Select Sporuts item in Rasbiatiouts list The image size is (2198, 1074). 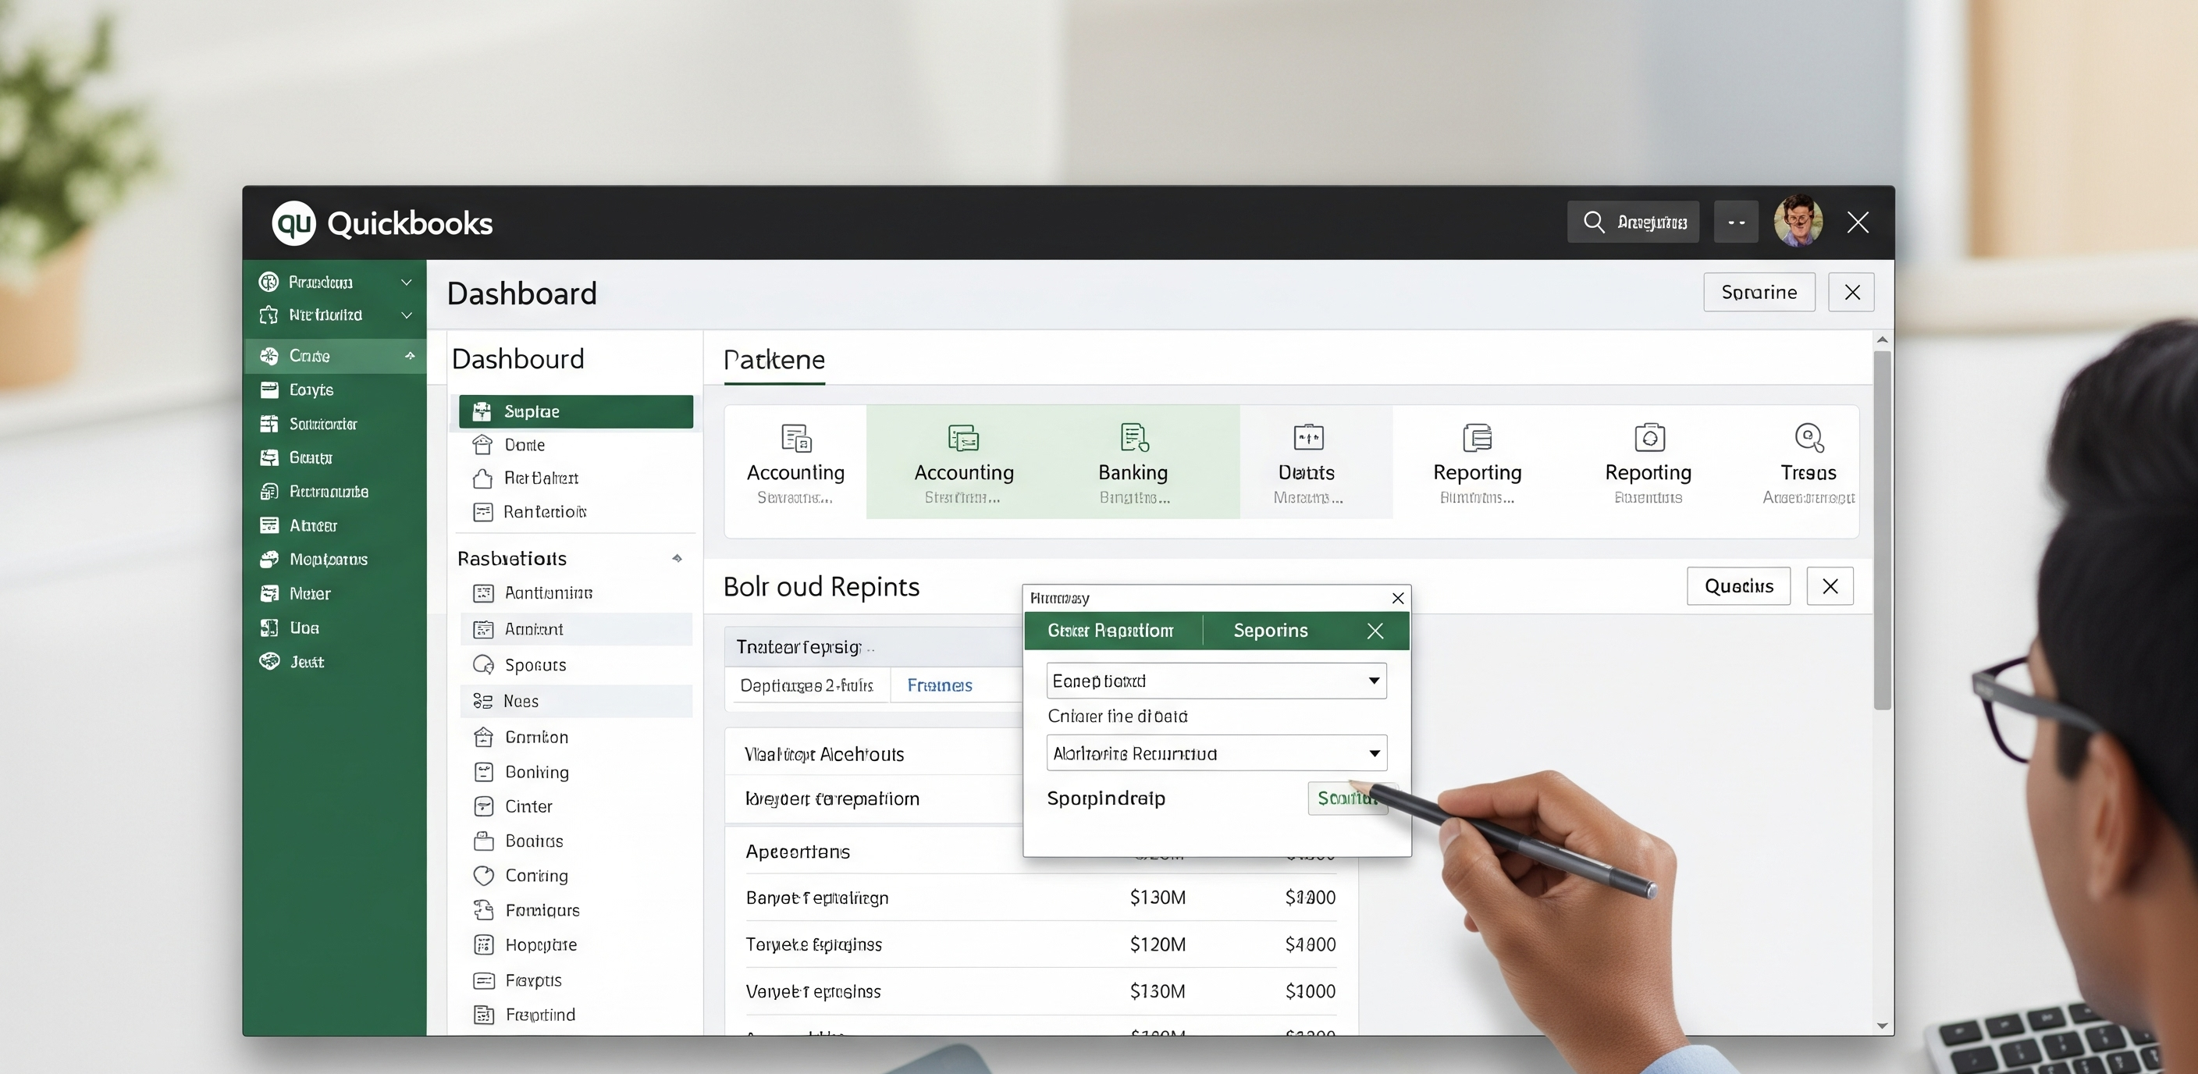(x=535, y=664)
